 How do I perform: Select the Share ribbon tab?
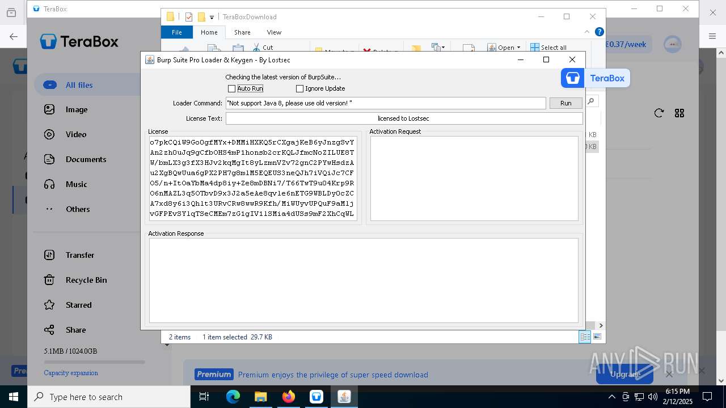[242, 32]
